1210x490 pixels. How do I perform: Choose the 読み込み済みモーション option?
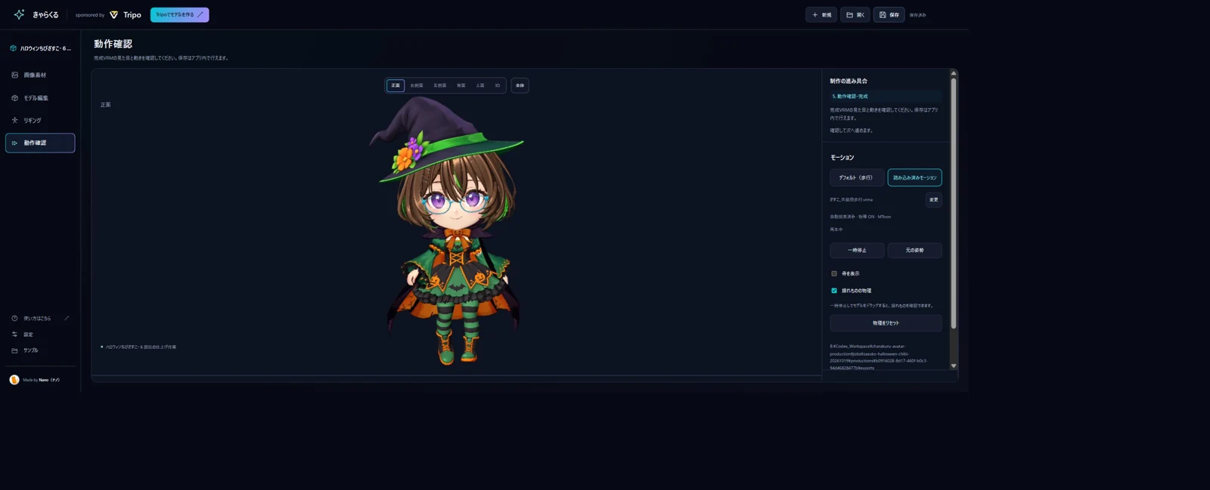click(914, 177)
